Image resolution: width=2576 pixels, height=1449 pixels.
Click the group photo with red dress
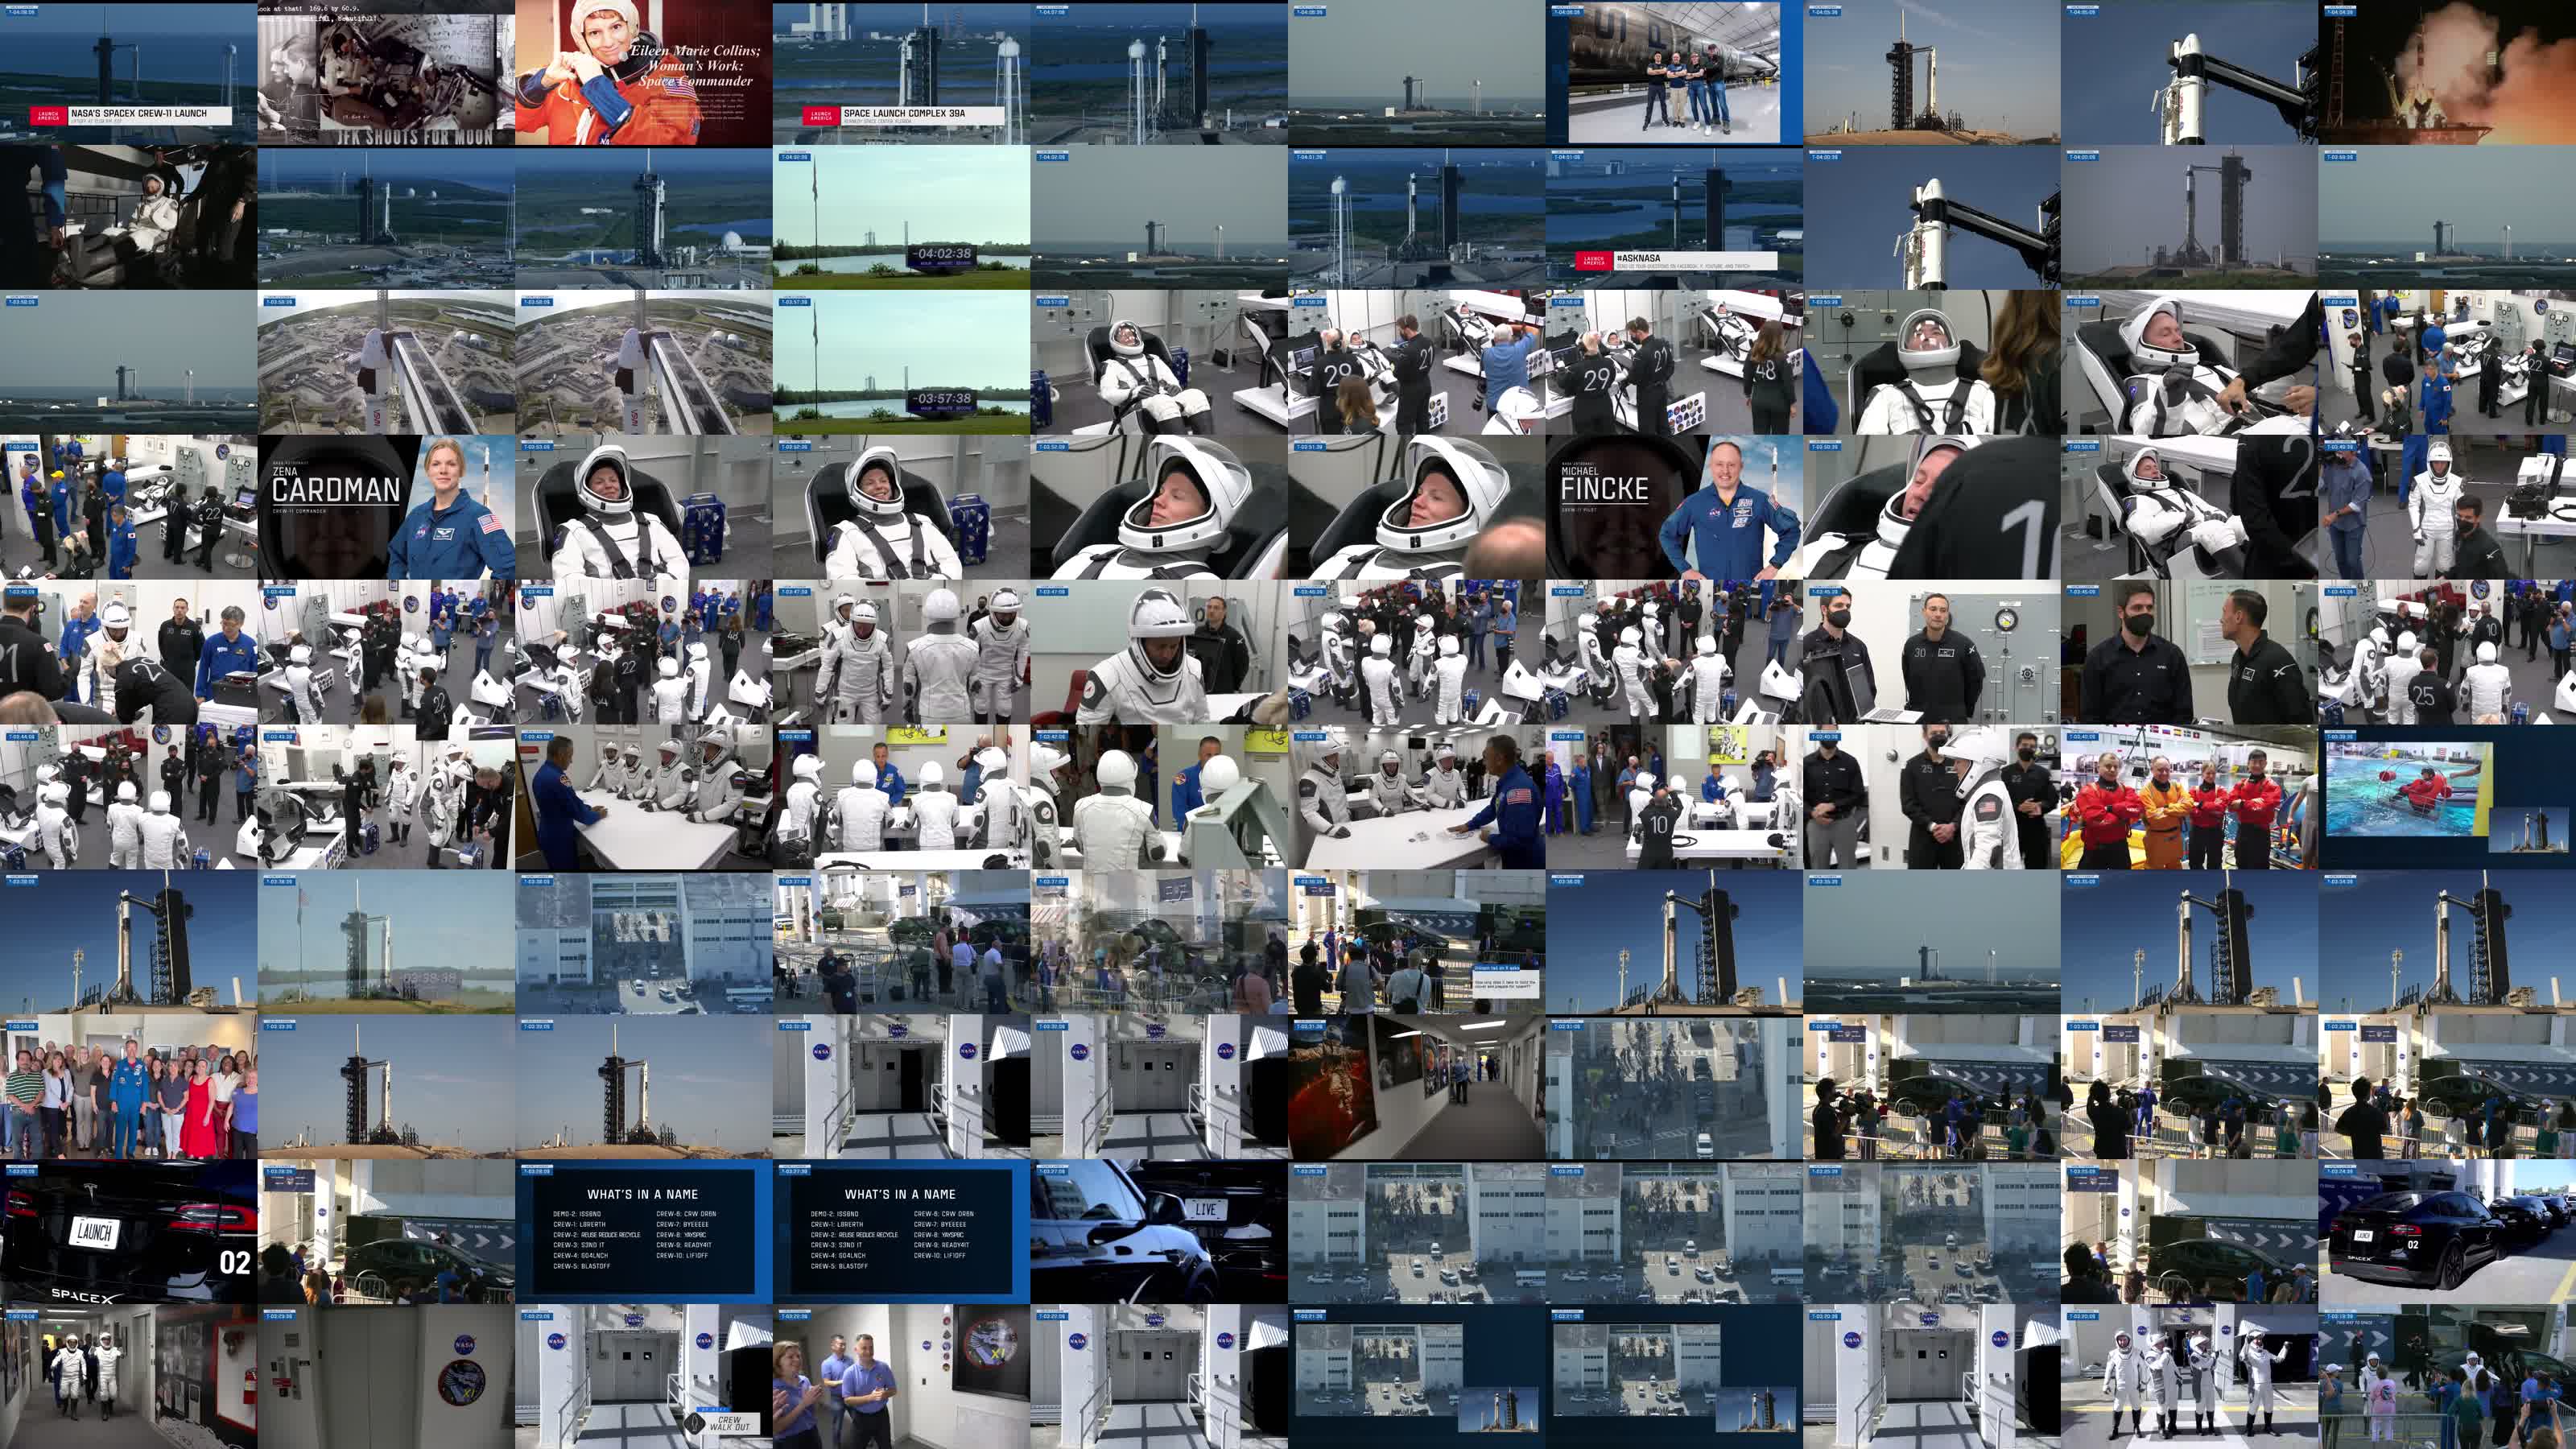[x=128, y=1087]
